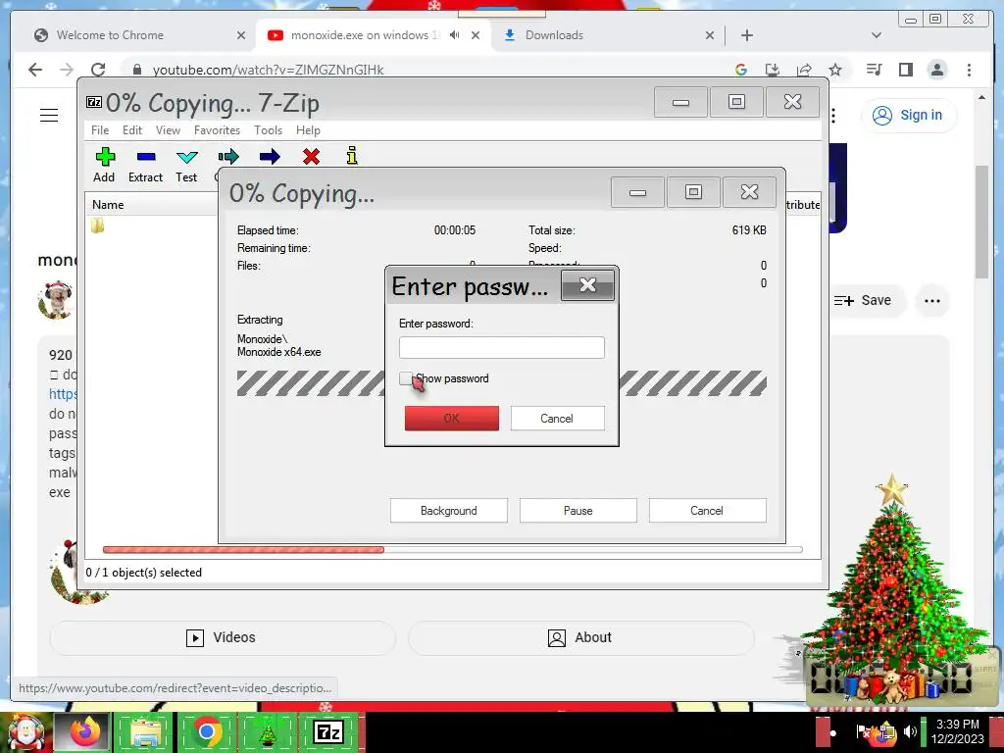The width and height of the screenshot is (1004, 753).
Task: Open the File menu in 7-Zip
Action: pyautogui.click(x=100, y=130)
